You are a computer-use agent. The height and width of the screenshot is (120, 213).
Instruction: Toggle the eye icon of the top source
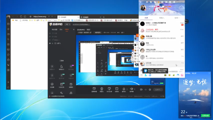[50, 33]
